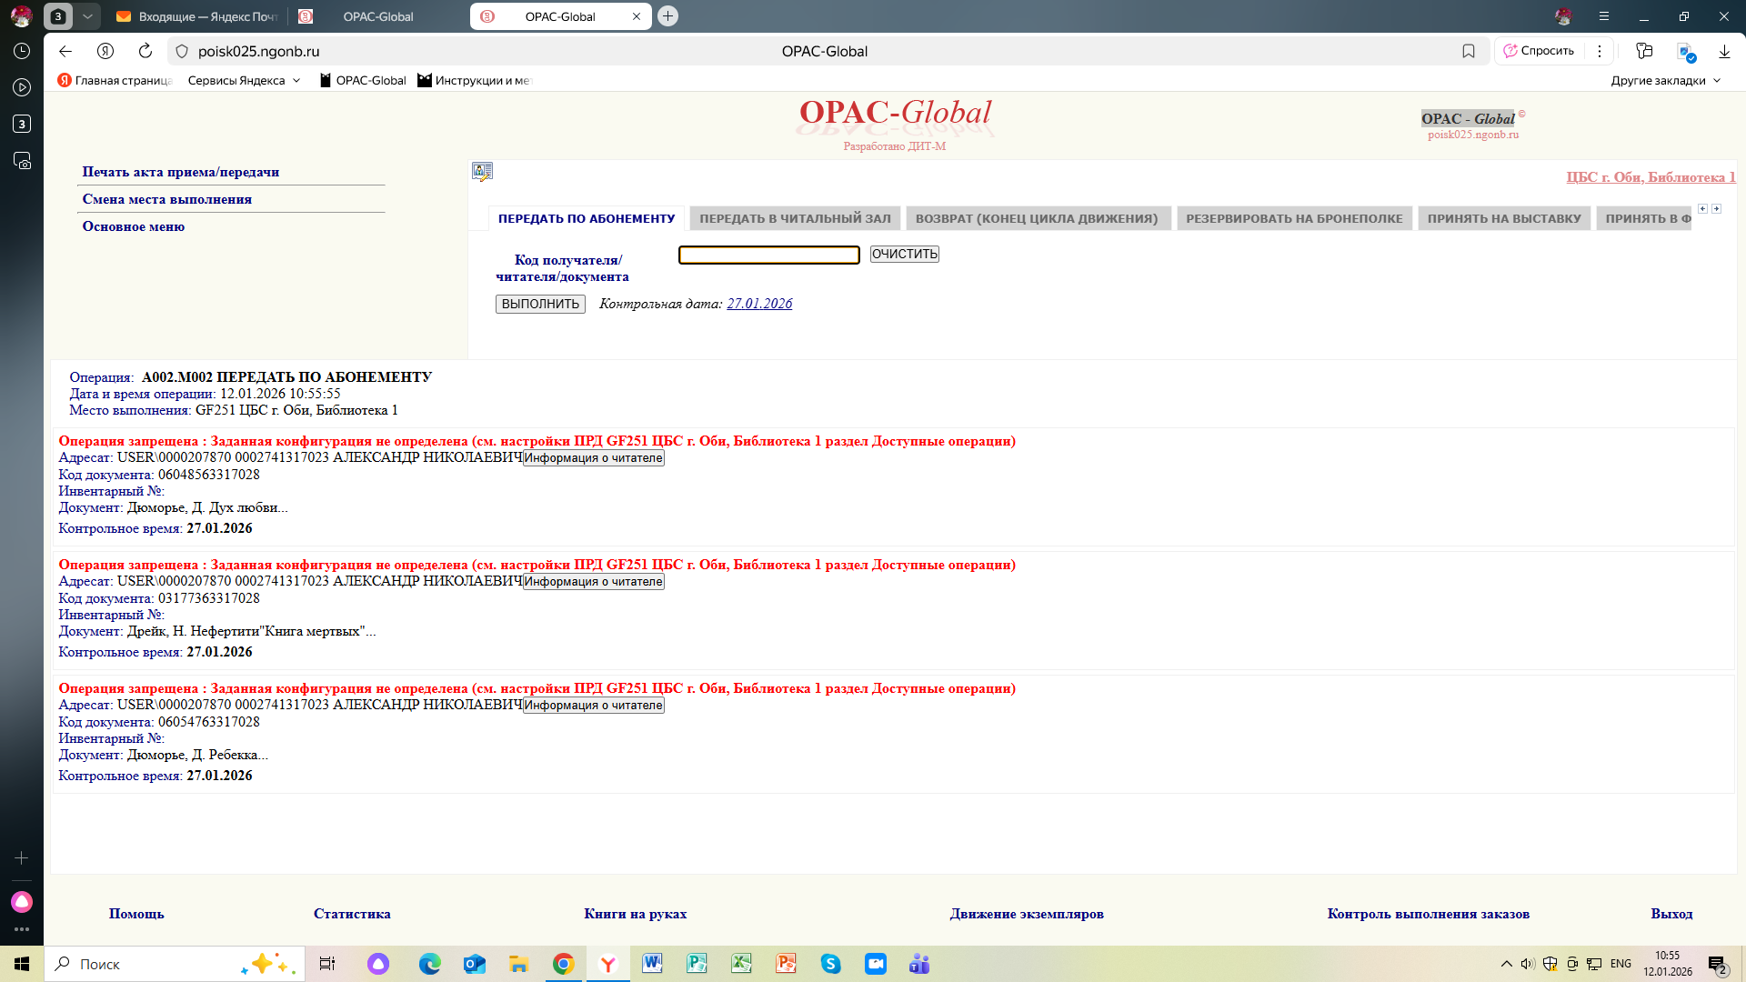
Task: Open the Книги на руках footer link
Action: click(635, 914)
